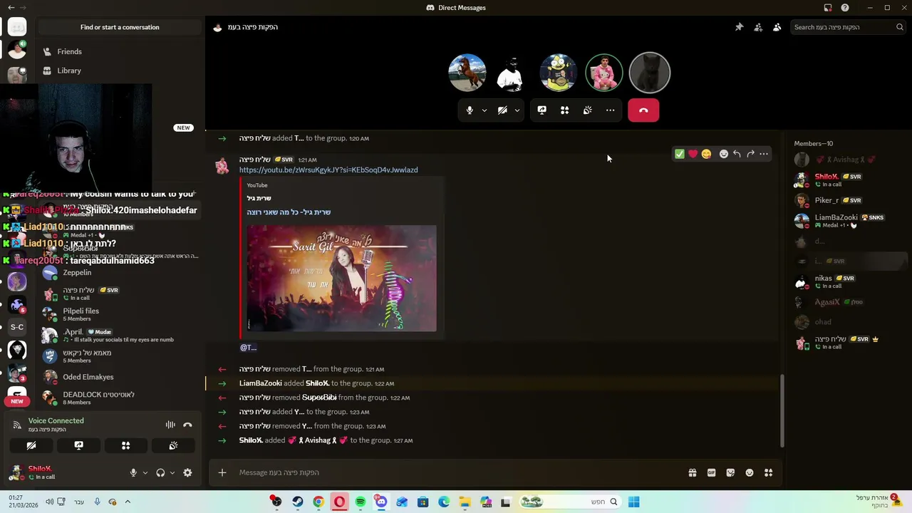Reply to the YouTube link message
This screenshot has width=912, height=513.
[x=737, y=154]
